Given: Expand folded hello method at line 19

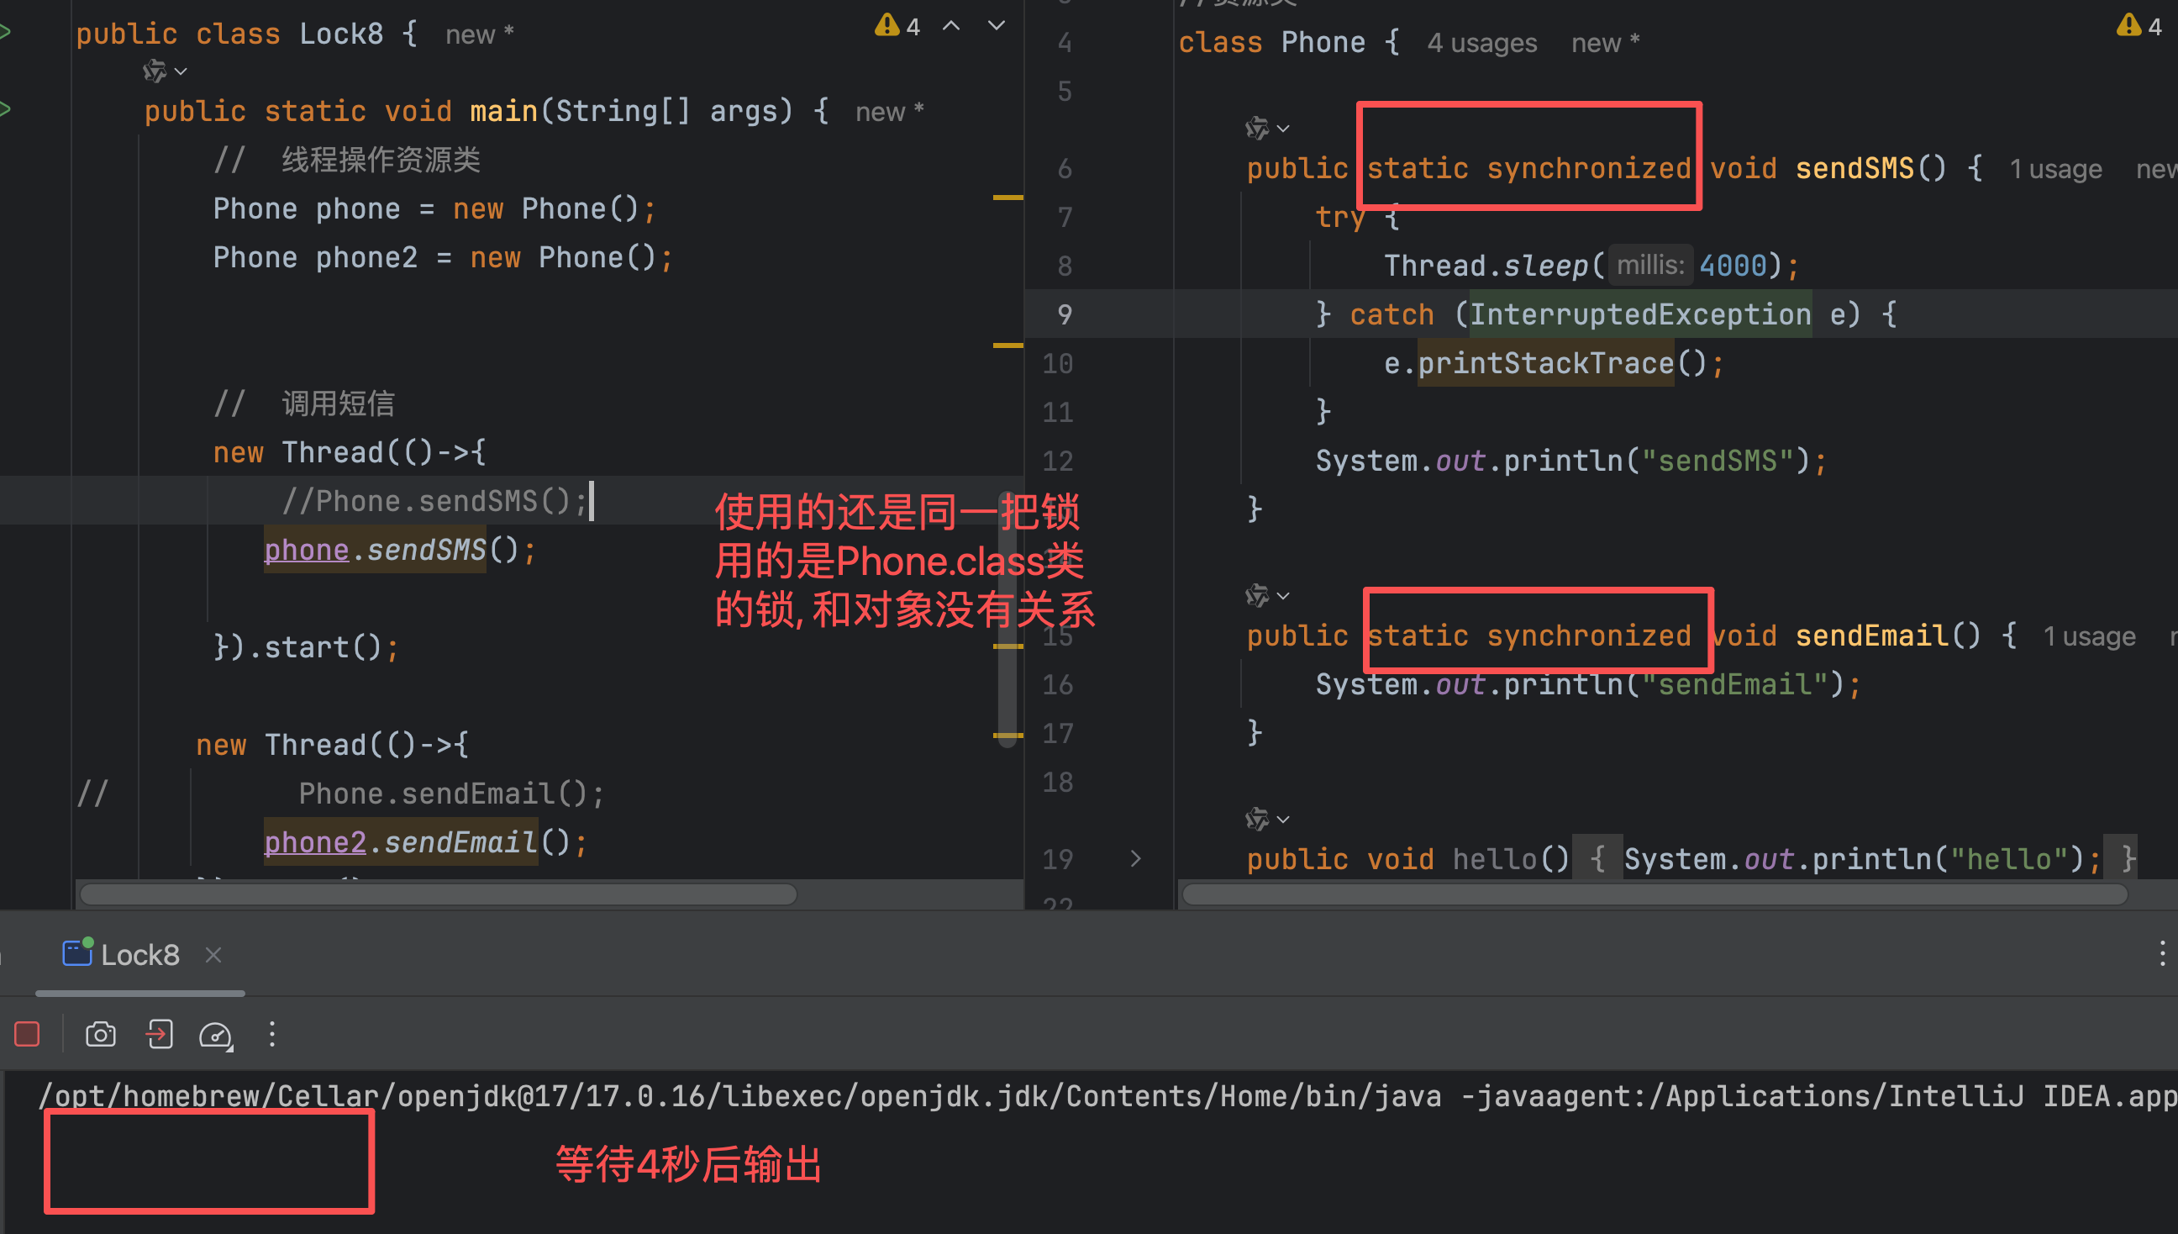Looking at the screenshot, I should [x=1135, y=858].
